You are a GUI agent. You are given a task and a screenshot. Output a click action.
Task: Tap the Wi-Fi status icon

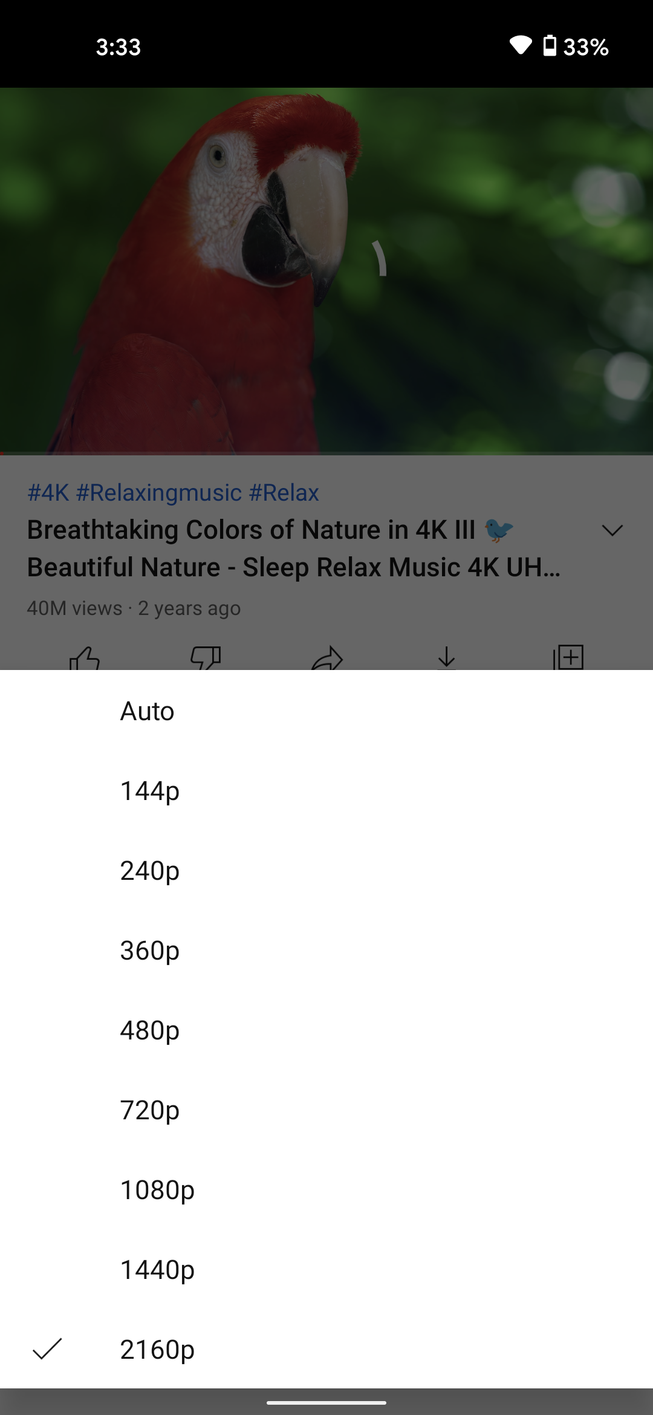point(520,46)
